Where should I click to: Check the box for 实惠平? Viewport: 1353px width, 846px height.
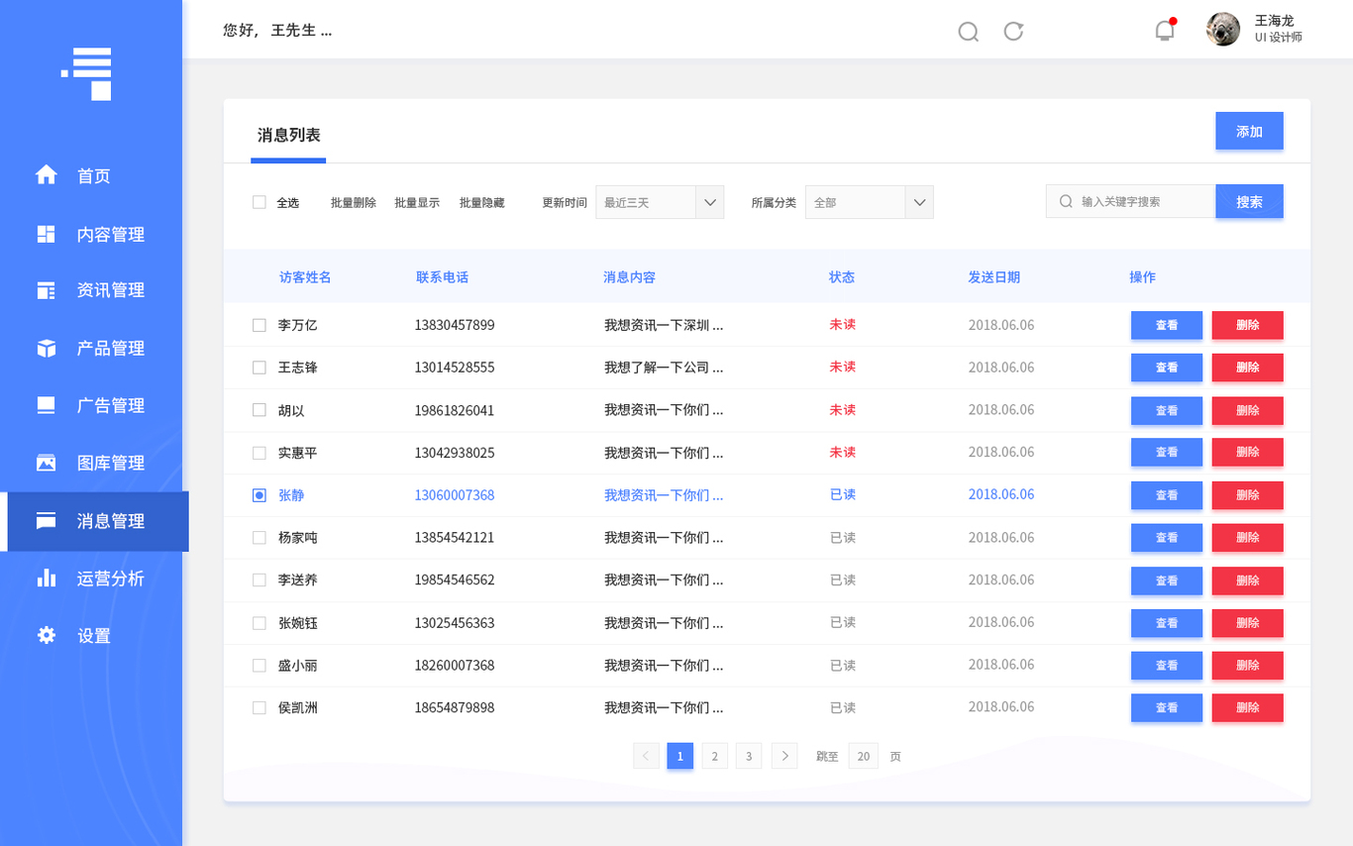coord(260,453)
